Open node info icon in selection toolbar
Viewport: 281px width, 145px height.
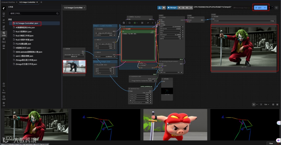pyautogui.click(x=129, y=23)
